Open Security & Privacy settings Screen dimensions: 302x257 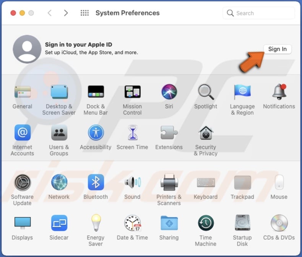(206, 133)
